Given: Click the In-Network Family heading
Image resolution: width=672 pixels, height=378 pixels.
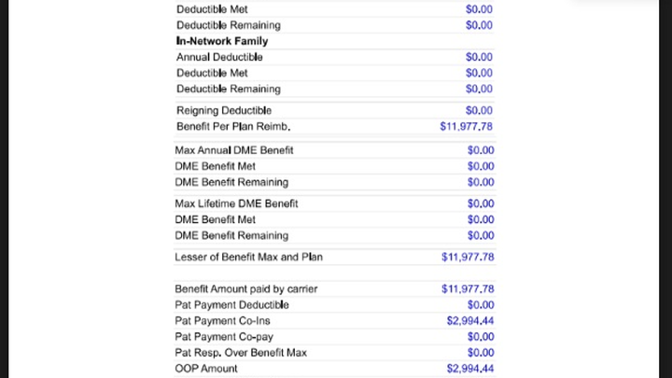Looking at the screenshot, I should point(222,41).
